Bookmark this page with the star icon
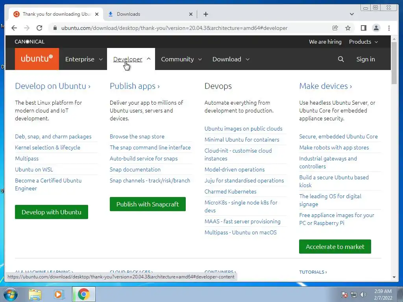The image size is (403, 302). point(348,28)
